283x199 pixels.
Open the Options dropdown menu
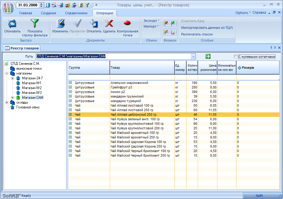(243, 13)
